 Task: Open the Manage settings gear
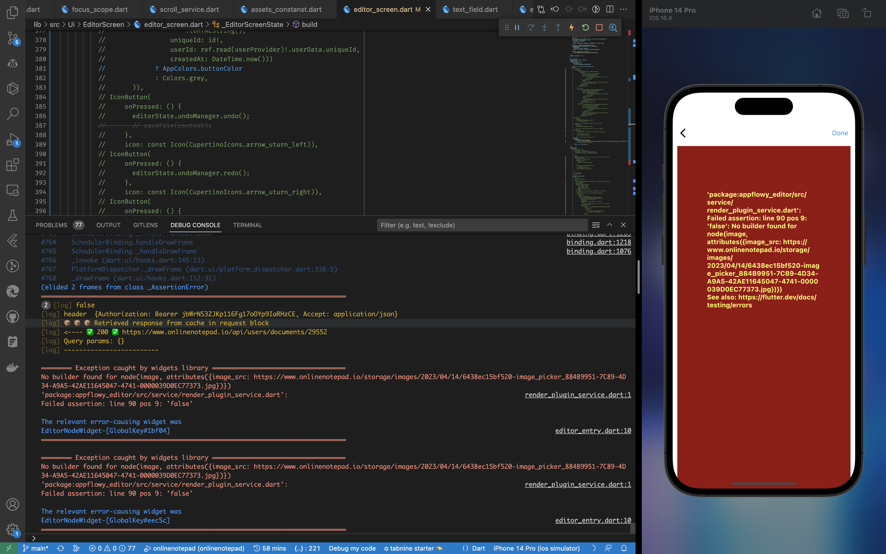(12, 529)
